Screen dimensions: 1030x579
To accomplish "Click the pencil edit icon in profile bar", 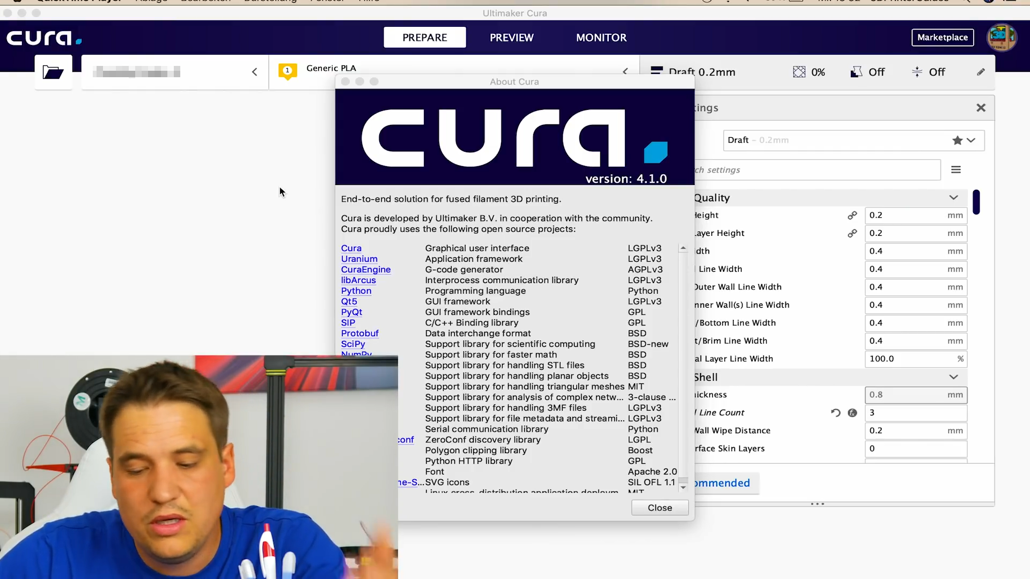I will click(981, 72).
